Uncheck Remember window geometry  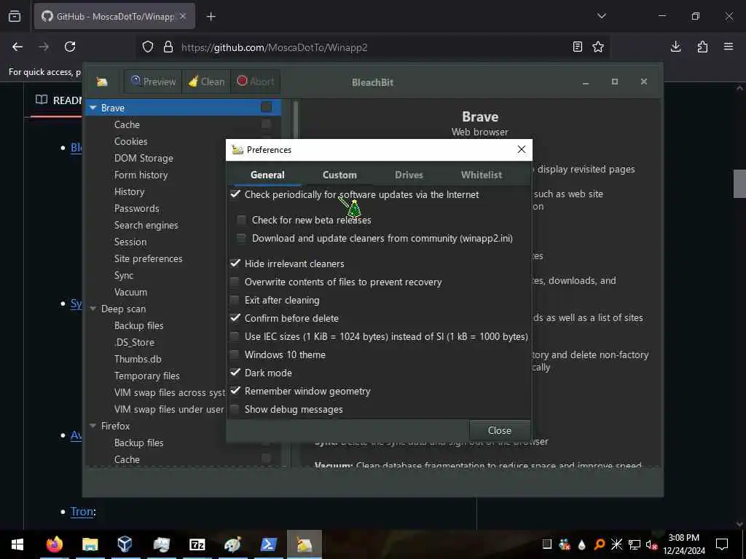pos(235,391)
